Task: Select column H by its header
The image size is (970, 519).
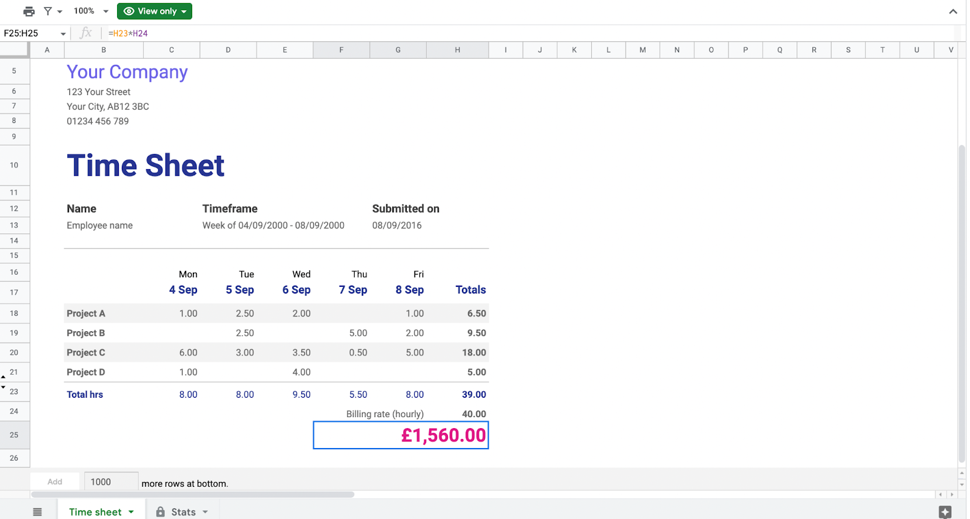Action: 458,50
